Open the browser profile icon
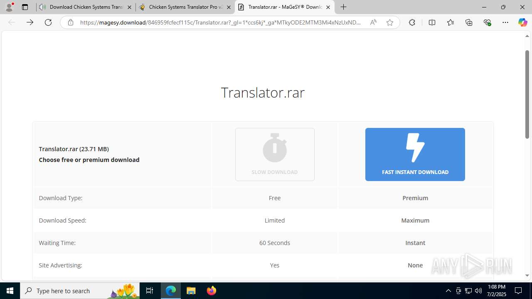The width and height of the screenshot is (532, 299). click(x=9, y=7)
